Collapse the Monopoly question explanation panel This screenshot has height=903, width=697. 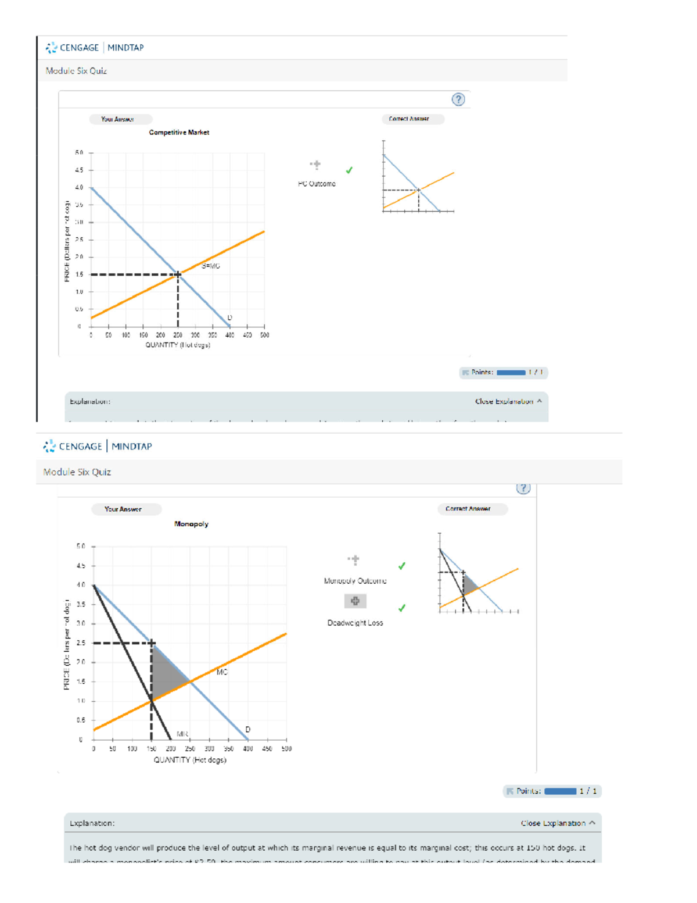554,823
